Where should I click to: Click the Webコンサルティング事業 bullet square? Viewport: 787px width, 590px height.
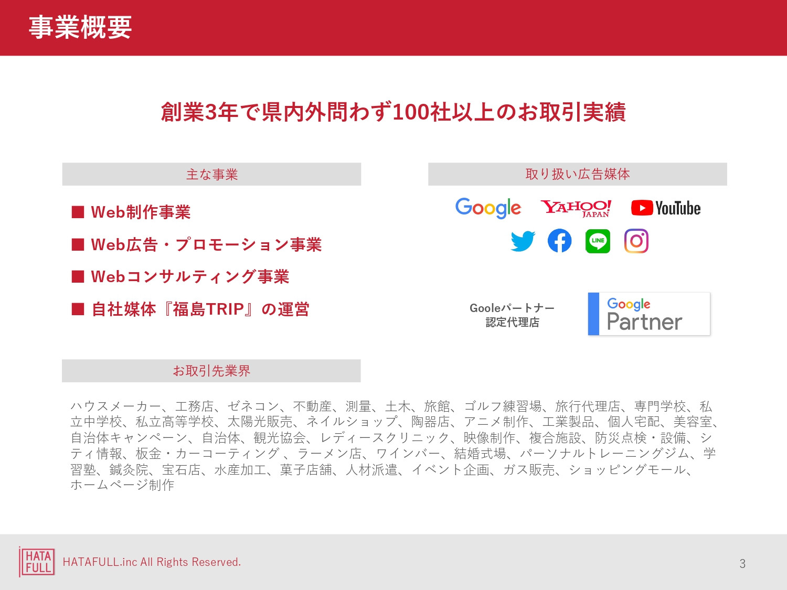click(77, 277)
